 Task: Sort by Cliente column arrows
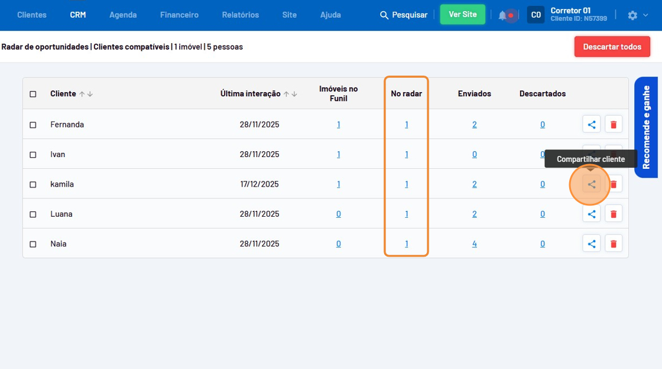click(x=86, y=94)
